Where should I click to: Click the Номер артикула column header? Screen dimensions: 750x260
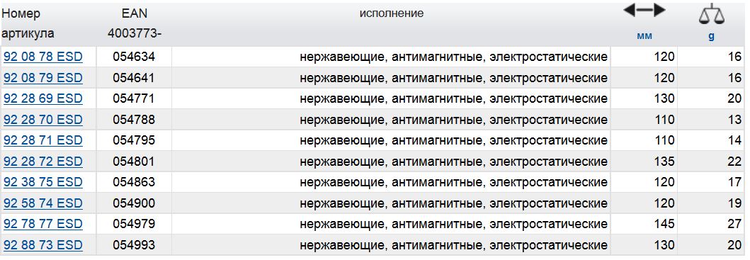[x=28, y=23]
